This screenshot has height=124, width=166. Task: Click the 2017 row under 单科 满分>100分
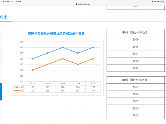(x=135, y=101)
